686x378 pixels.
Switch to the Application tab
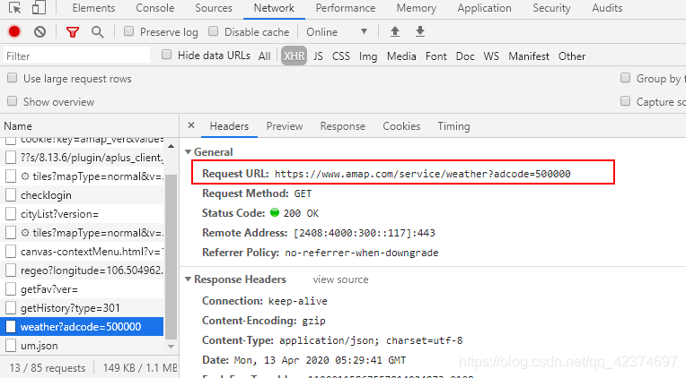coord(484,8)
